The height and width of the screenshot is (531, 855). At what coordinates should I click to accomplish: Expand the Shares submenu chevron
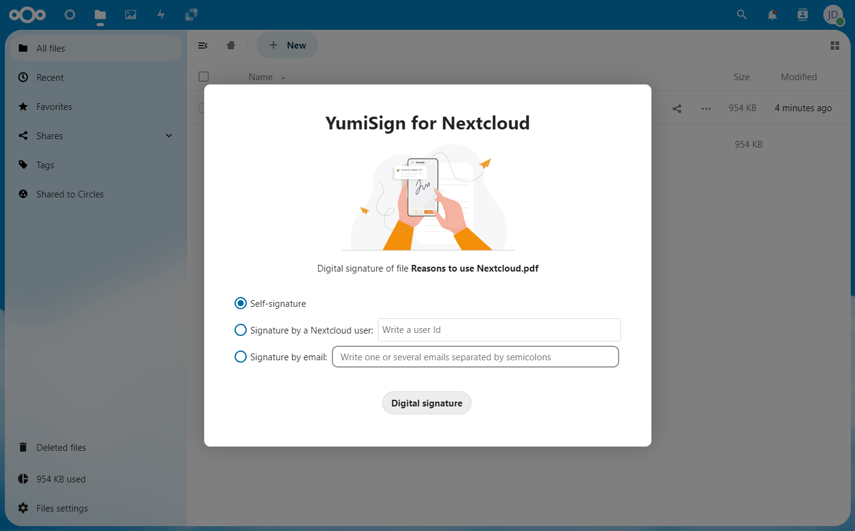coord(169,135)
